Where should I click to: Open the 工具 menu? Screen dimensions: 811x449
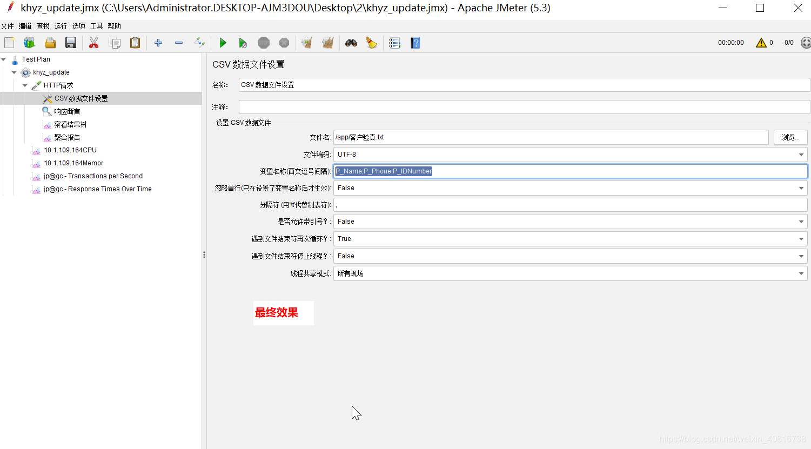96,26
